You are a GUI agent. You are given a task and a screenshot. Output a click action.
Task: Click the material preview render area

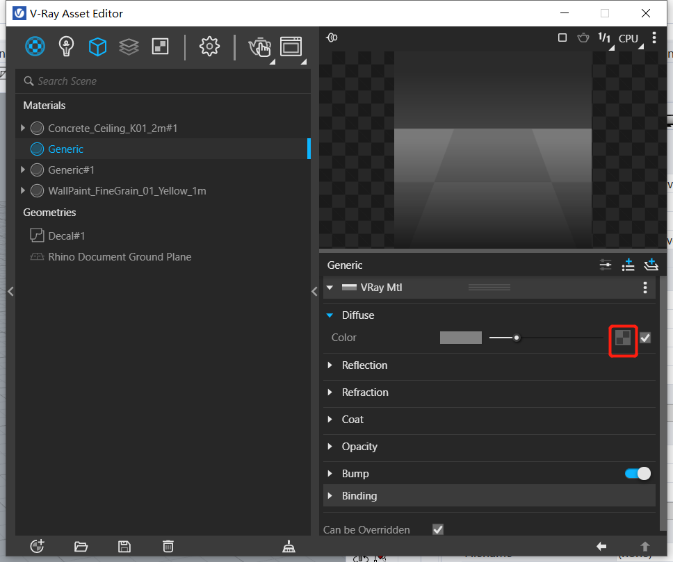(x=493, y=149)
